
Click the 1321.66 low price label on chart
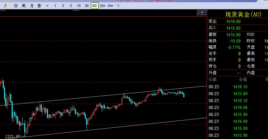13,136
